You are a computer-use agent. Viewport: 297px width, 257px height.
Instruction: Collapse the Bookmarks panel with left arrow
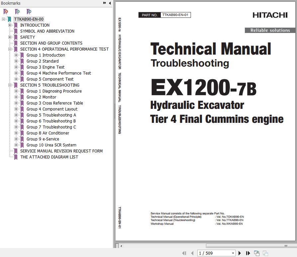(x=110, y=3)
